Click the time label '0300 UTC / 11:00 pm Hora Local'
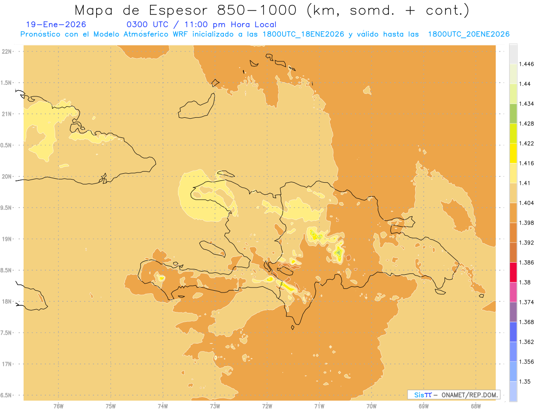534x412 pixels. click(202, 25)
